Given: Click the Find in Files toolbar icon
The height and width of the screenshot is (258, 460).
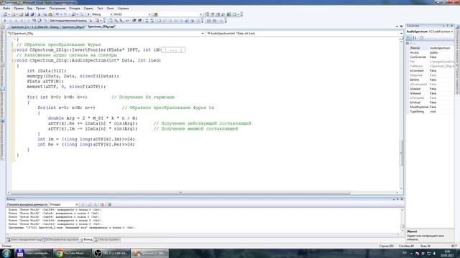Looking at the screenshot, I should coord(155,14).
